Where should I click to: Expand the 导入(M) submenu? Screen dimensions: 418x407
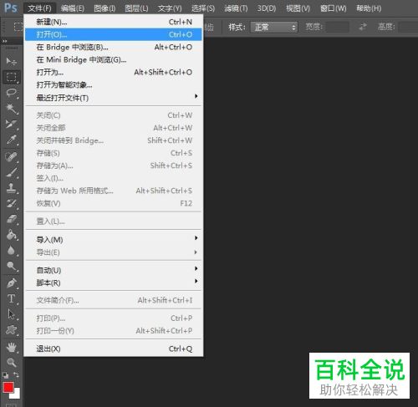coord(113,239)
